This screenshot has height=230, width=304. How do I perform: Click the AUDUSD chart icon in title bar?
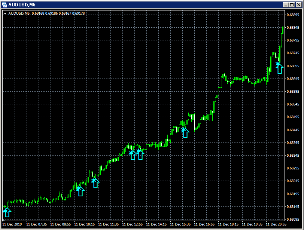[x=5, y=5]
